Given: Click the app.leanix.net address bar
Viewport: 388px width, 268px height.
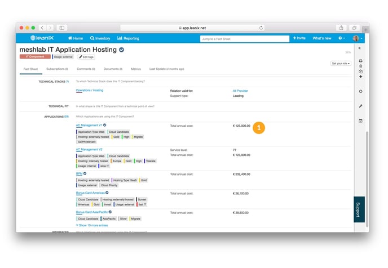Looking at the screenshot, I should tap(192, 28).
